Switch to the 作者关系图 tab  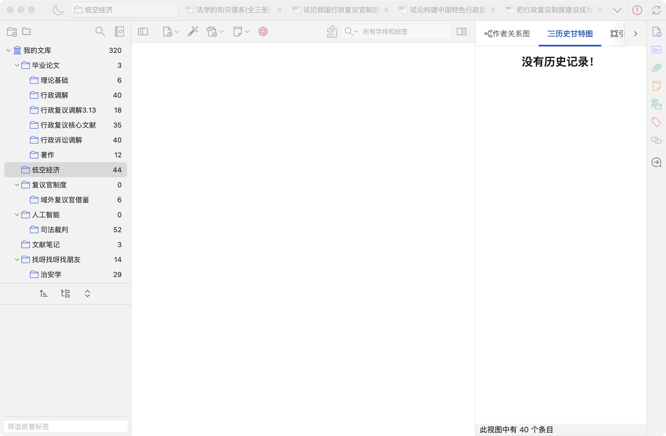click(x=507, y=34)
